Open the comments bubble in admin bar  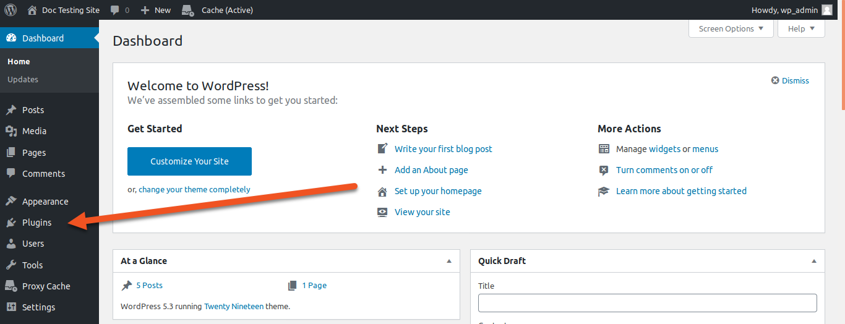click(x=119, y=10)
